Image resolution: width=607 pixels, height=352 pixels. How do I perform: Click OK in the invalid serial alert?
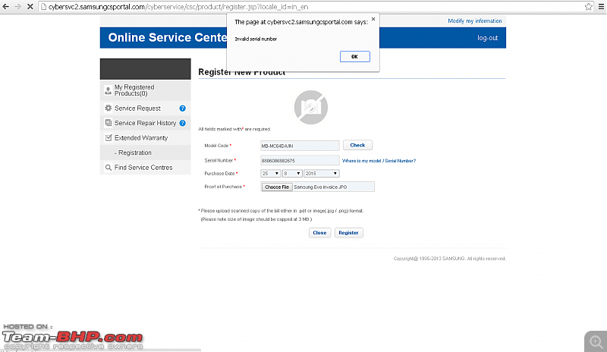tap(354, 57)
